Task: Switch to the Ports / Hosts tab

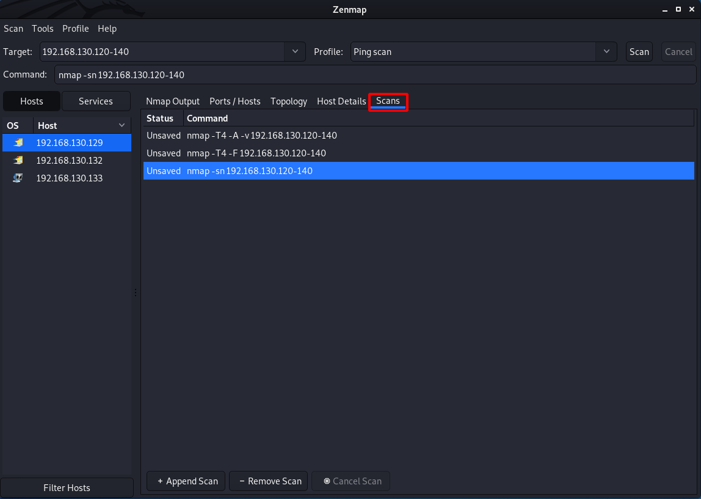Action: click(234, 101)
